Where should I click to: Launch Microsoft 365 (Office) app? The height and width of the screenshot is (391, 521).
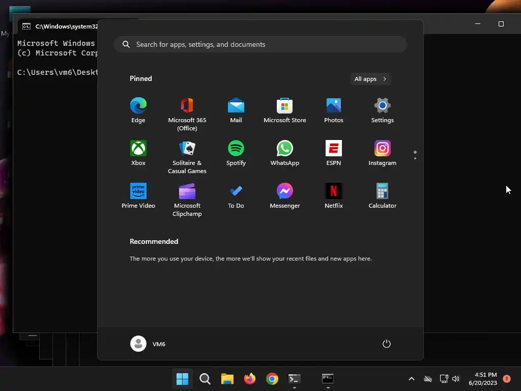[187, 115]
